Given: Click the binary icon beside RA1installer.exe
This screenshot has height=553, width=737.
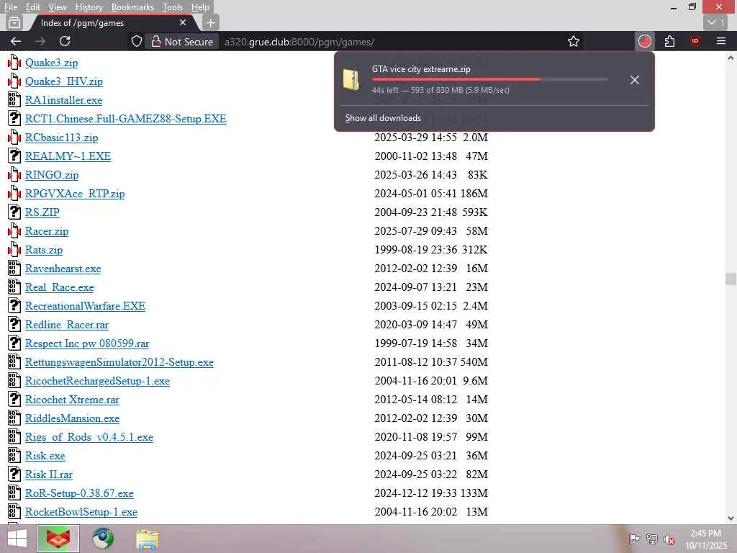Looking at the screenshot, I should (14, 99).
